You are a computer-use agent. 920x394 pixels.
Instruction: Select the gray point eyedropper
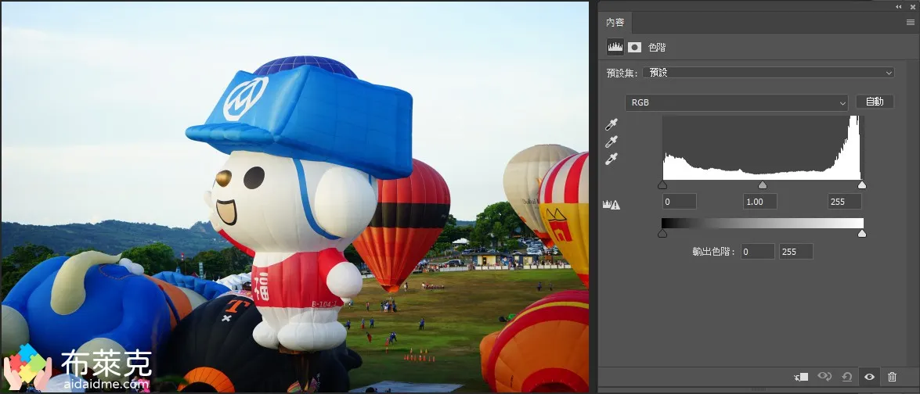[x=612, y=141]
